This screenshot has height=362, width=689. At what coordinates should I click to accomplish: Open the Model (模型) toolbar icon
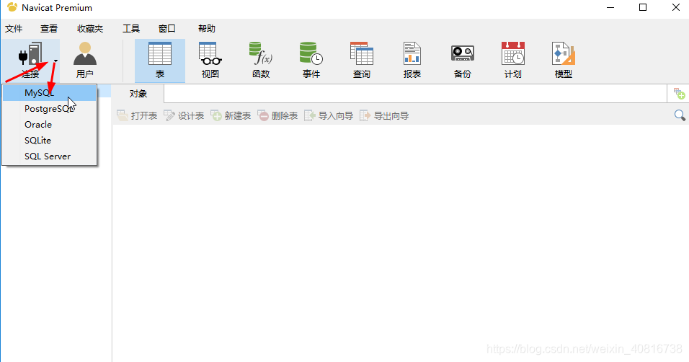click(564, 61)
